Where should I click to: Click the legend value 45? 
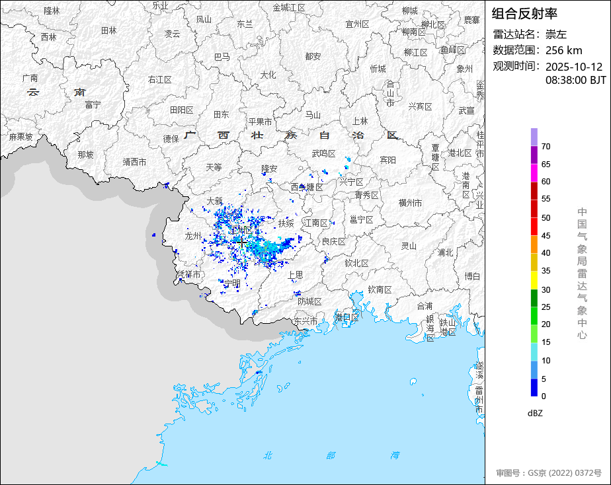tap(546, 235)
